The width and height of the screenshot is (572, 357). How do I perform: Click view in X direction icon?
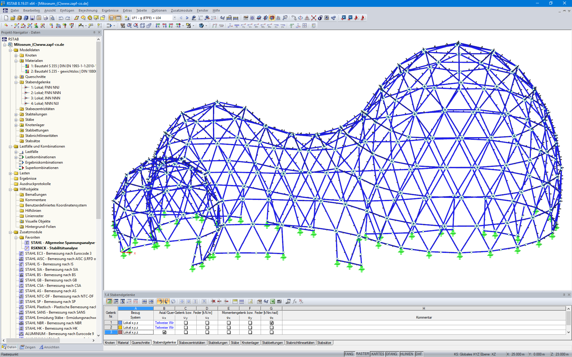click(x=158, y=26)
